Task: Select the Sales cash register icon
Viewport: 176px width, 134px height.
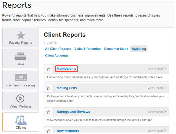Action: tap(21, 56)
